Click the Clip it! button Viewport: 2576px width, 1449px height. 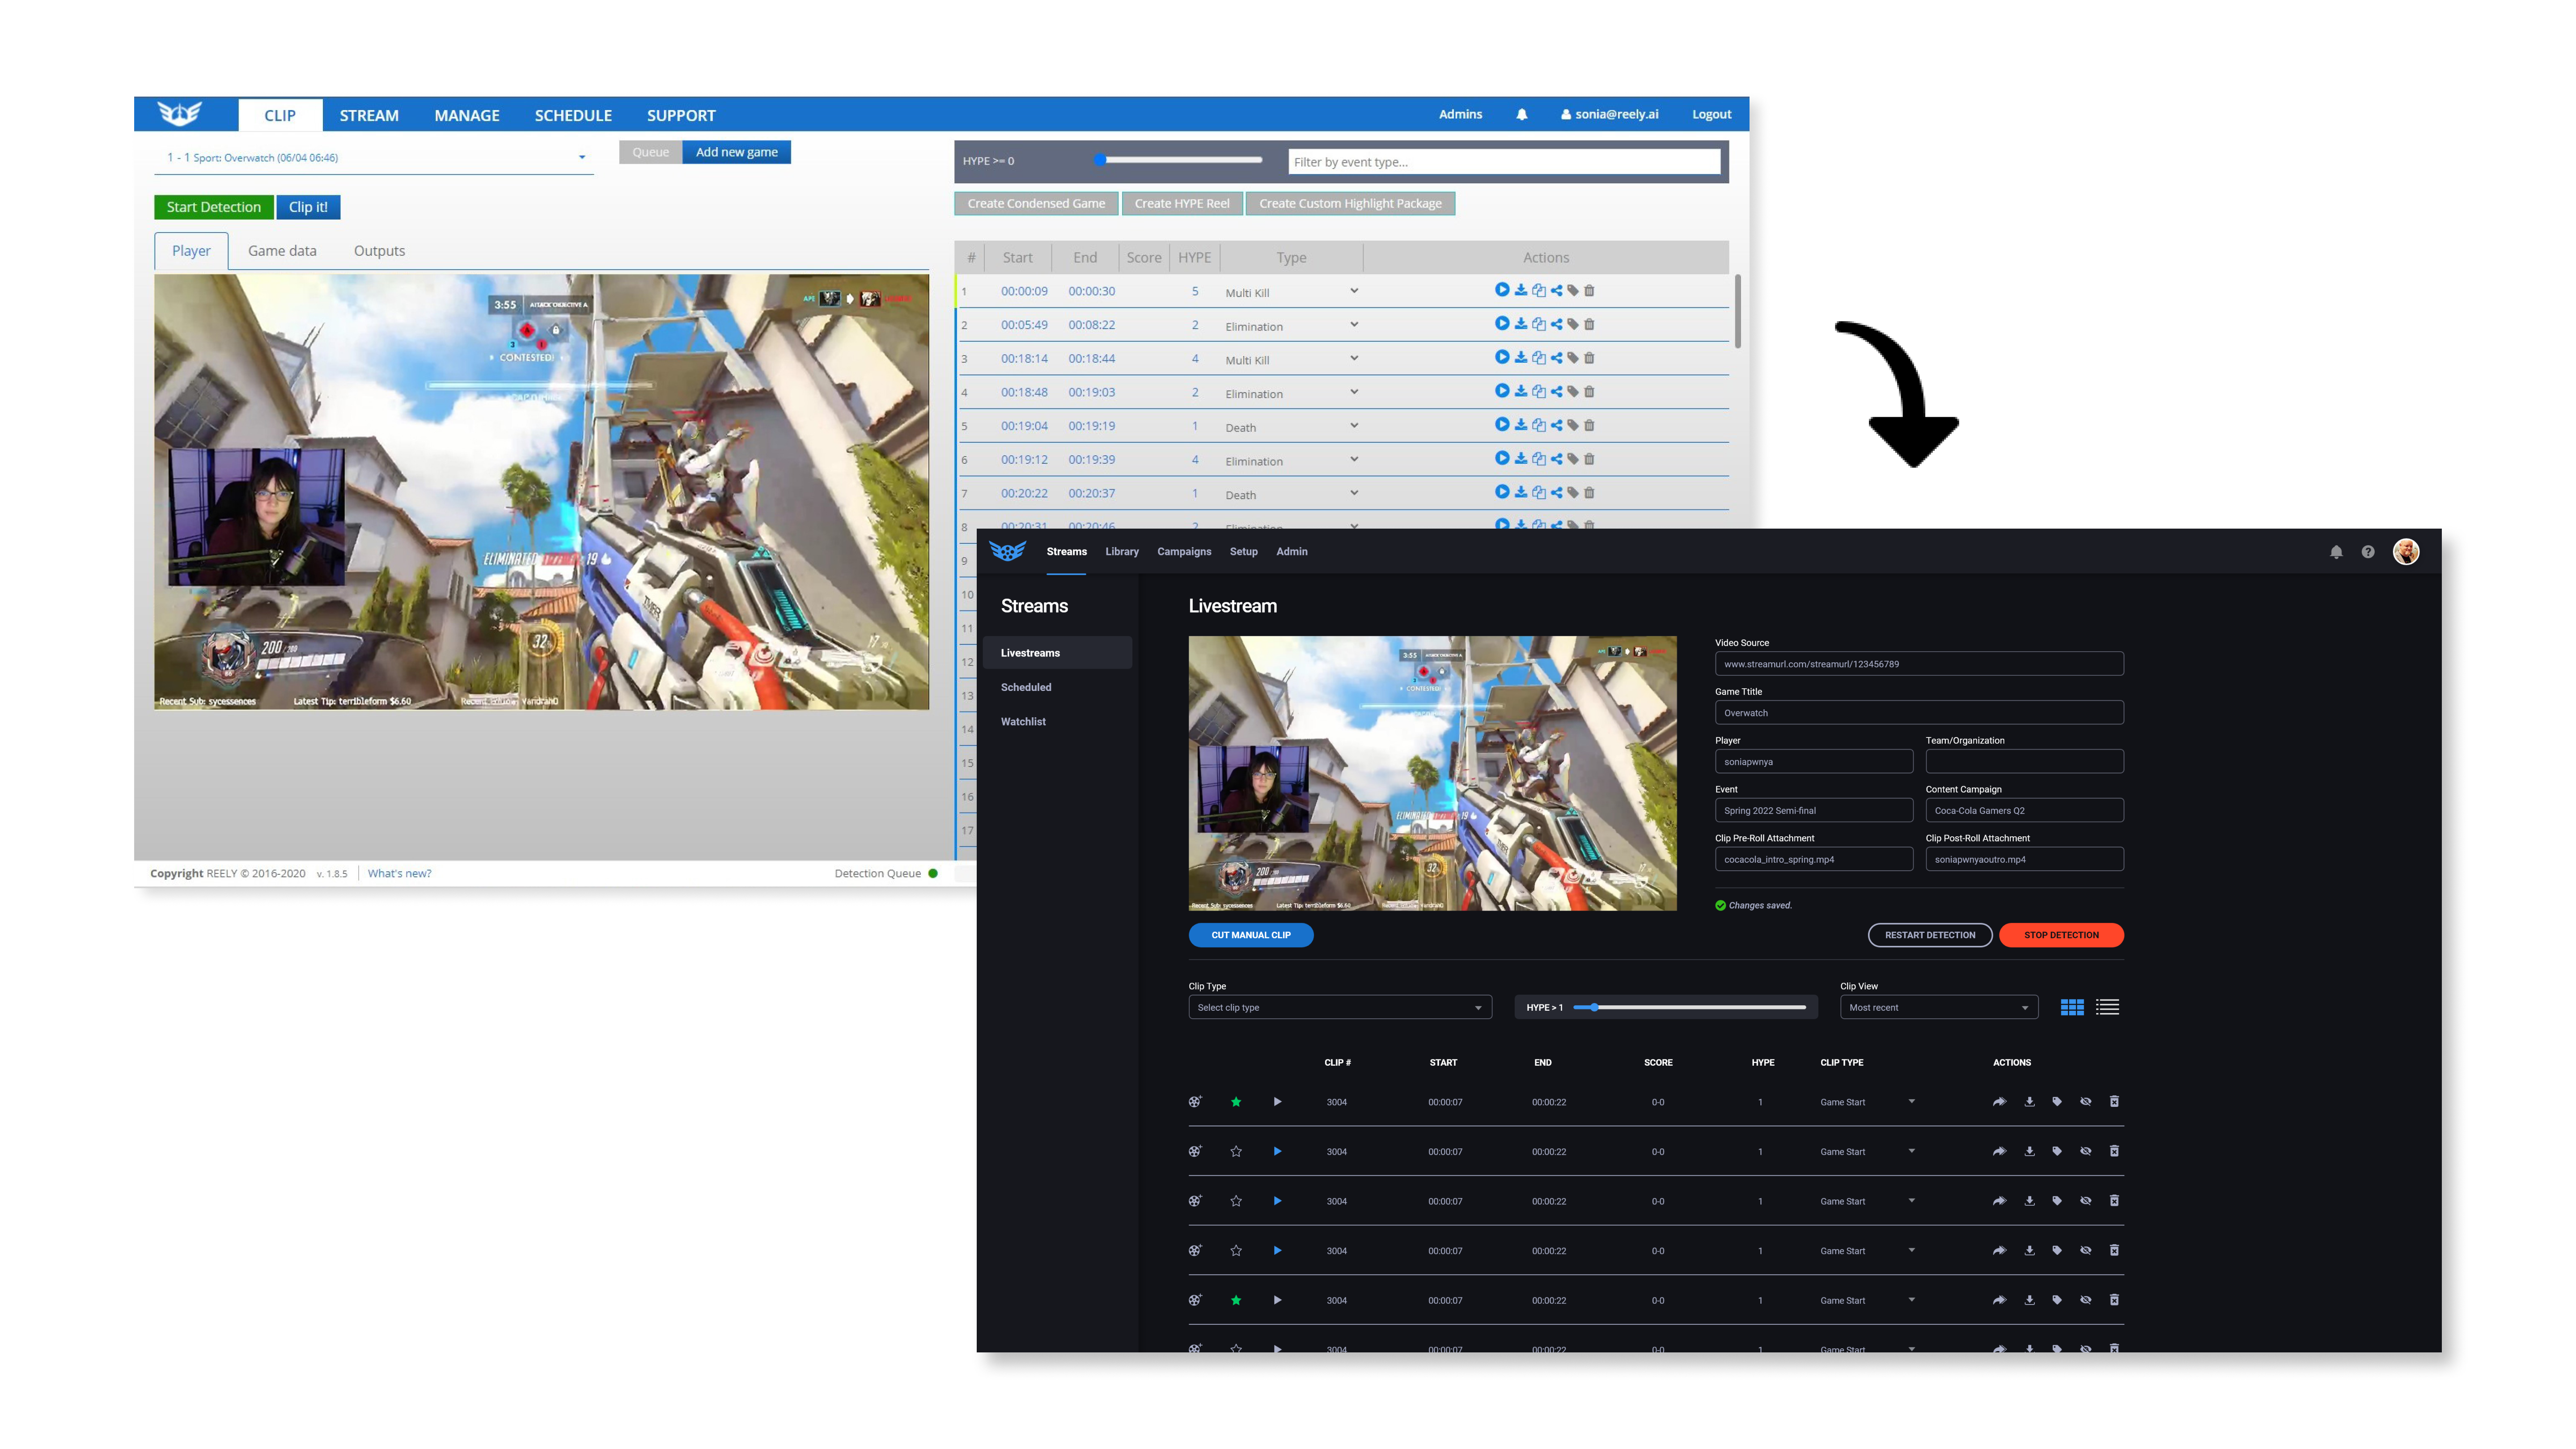(x=308, y=207)
